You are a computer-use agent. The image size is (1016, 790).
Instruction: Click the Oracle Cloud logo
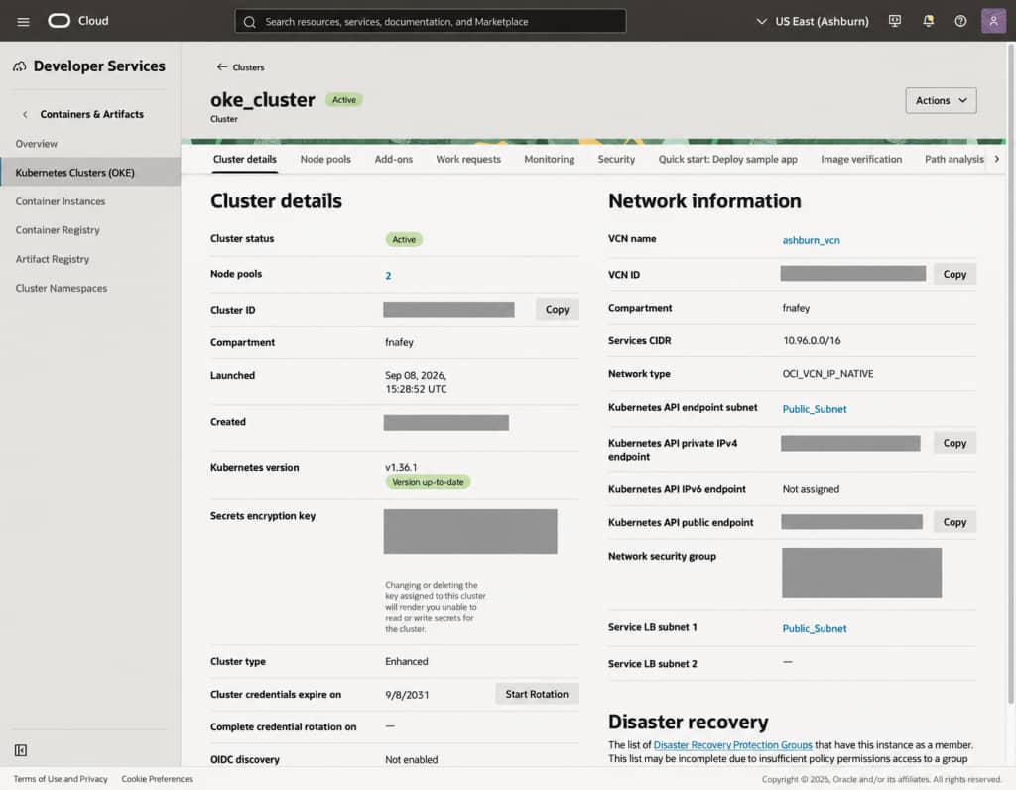78,21
